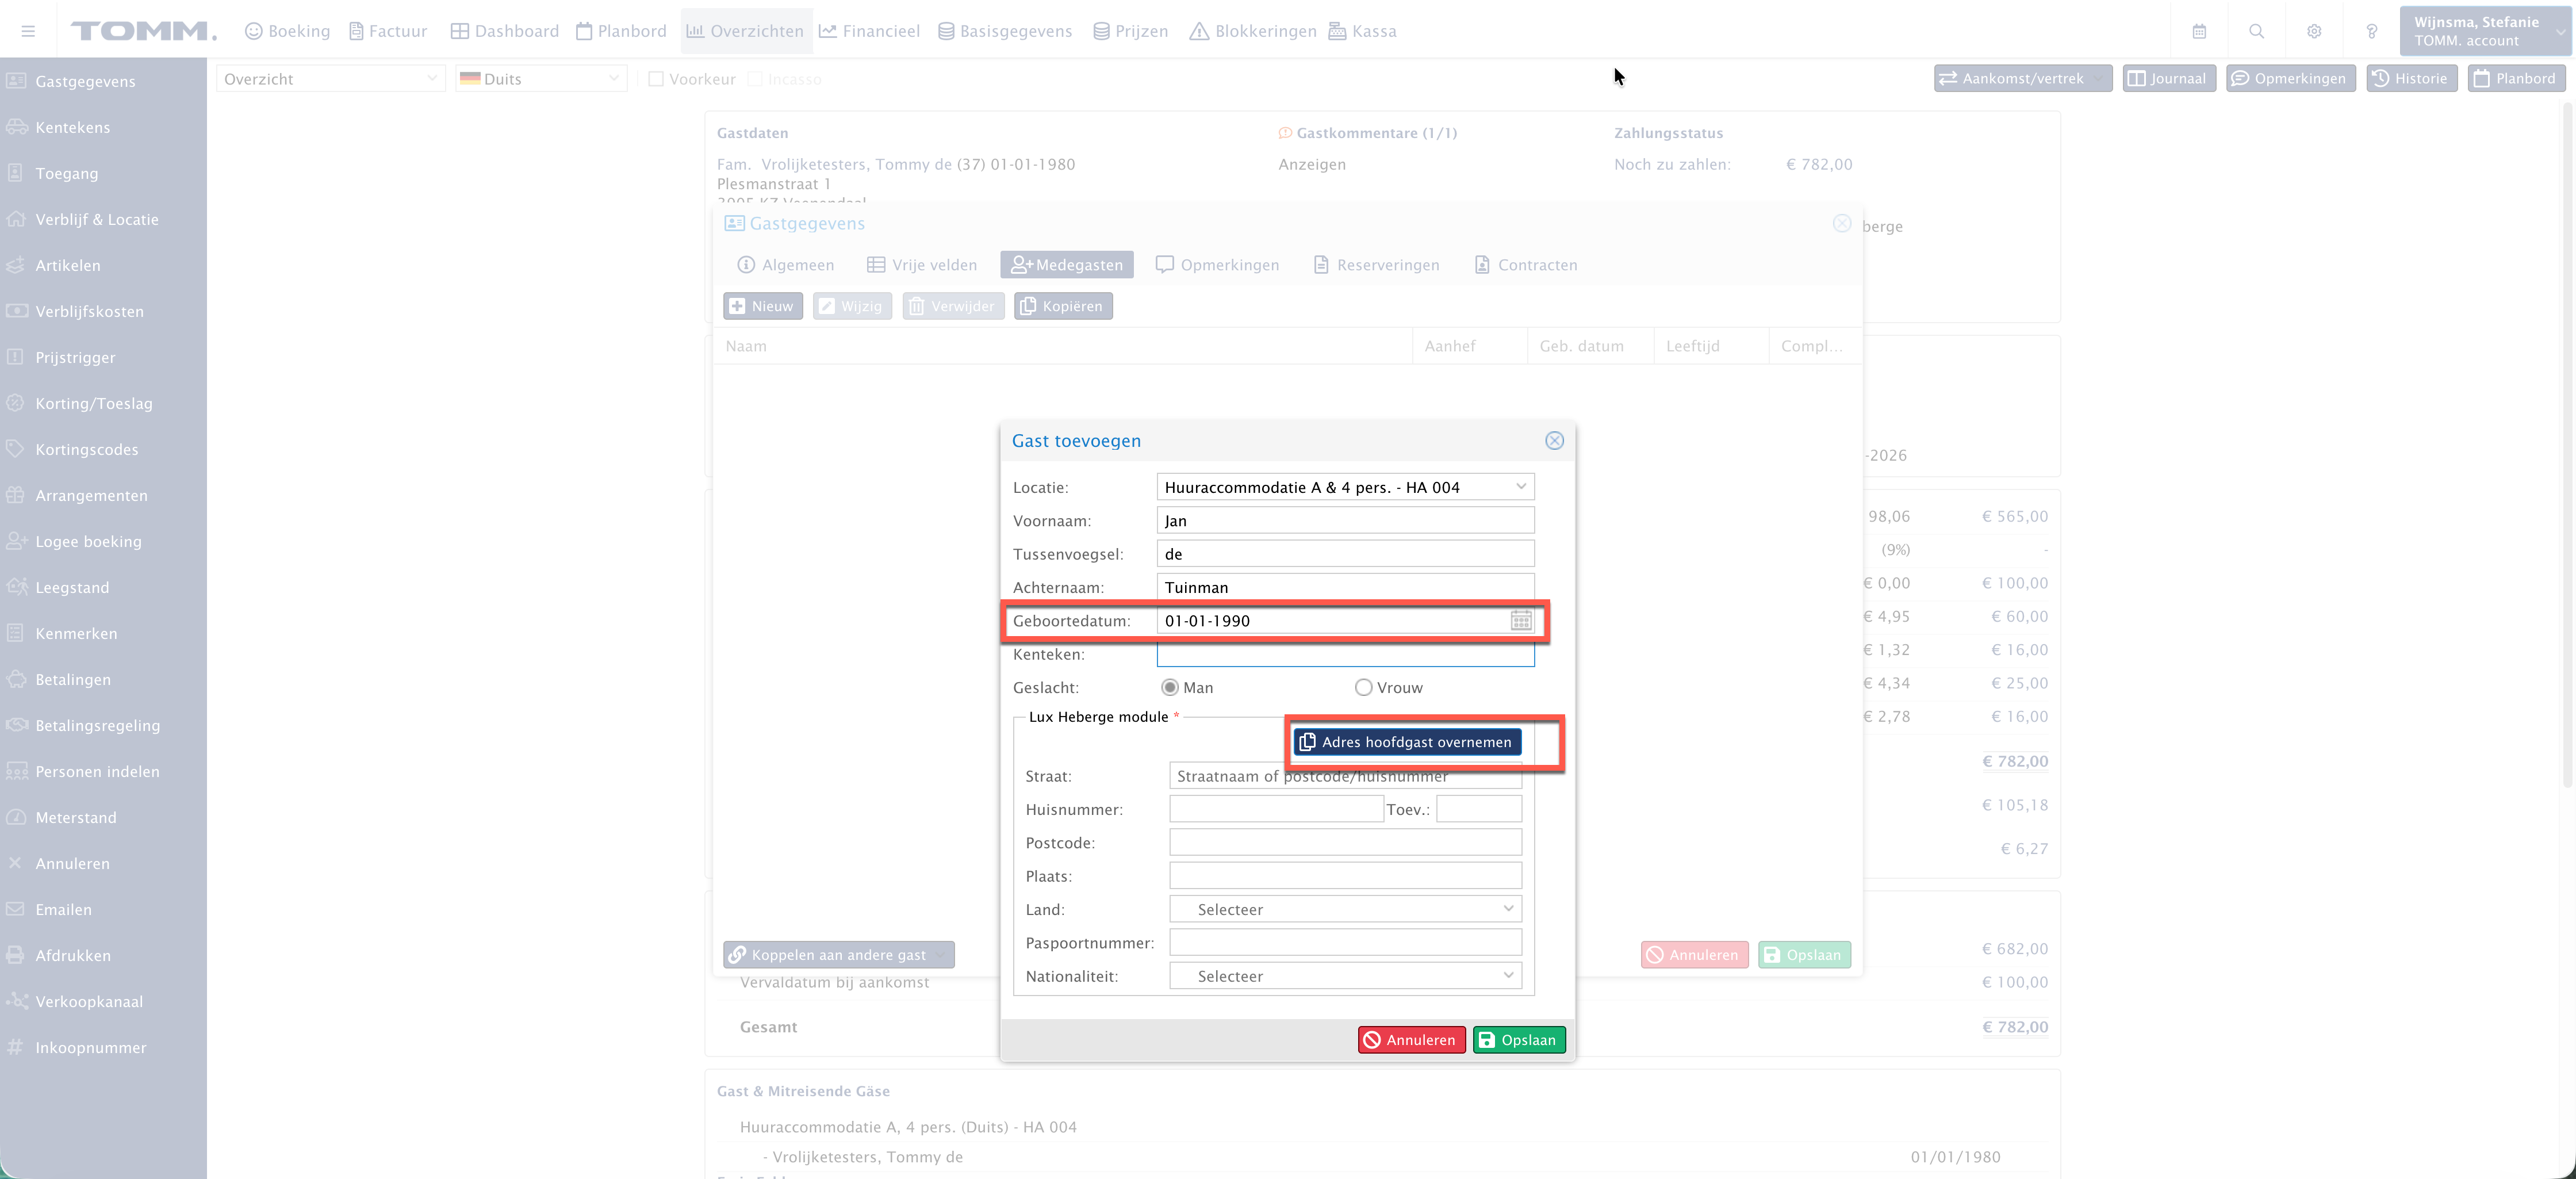Image resolution: width=2576 pixels, height=1179 pixels.
Task: Select the Vrouw gender radio button
Action: click(x=1363, y=688)
